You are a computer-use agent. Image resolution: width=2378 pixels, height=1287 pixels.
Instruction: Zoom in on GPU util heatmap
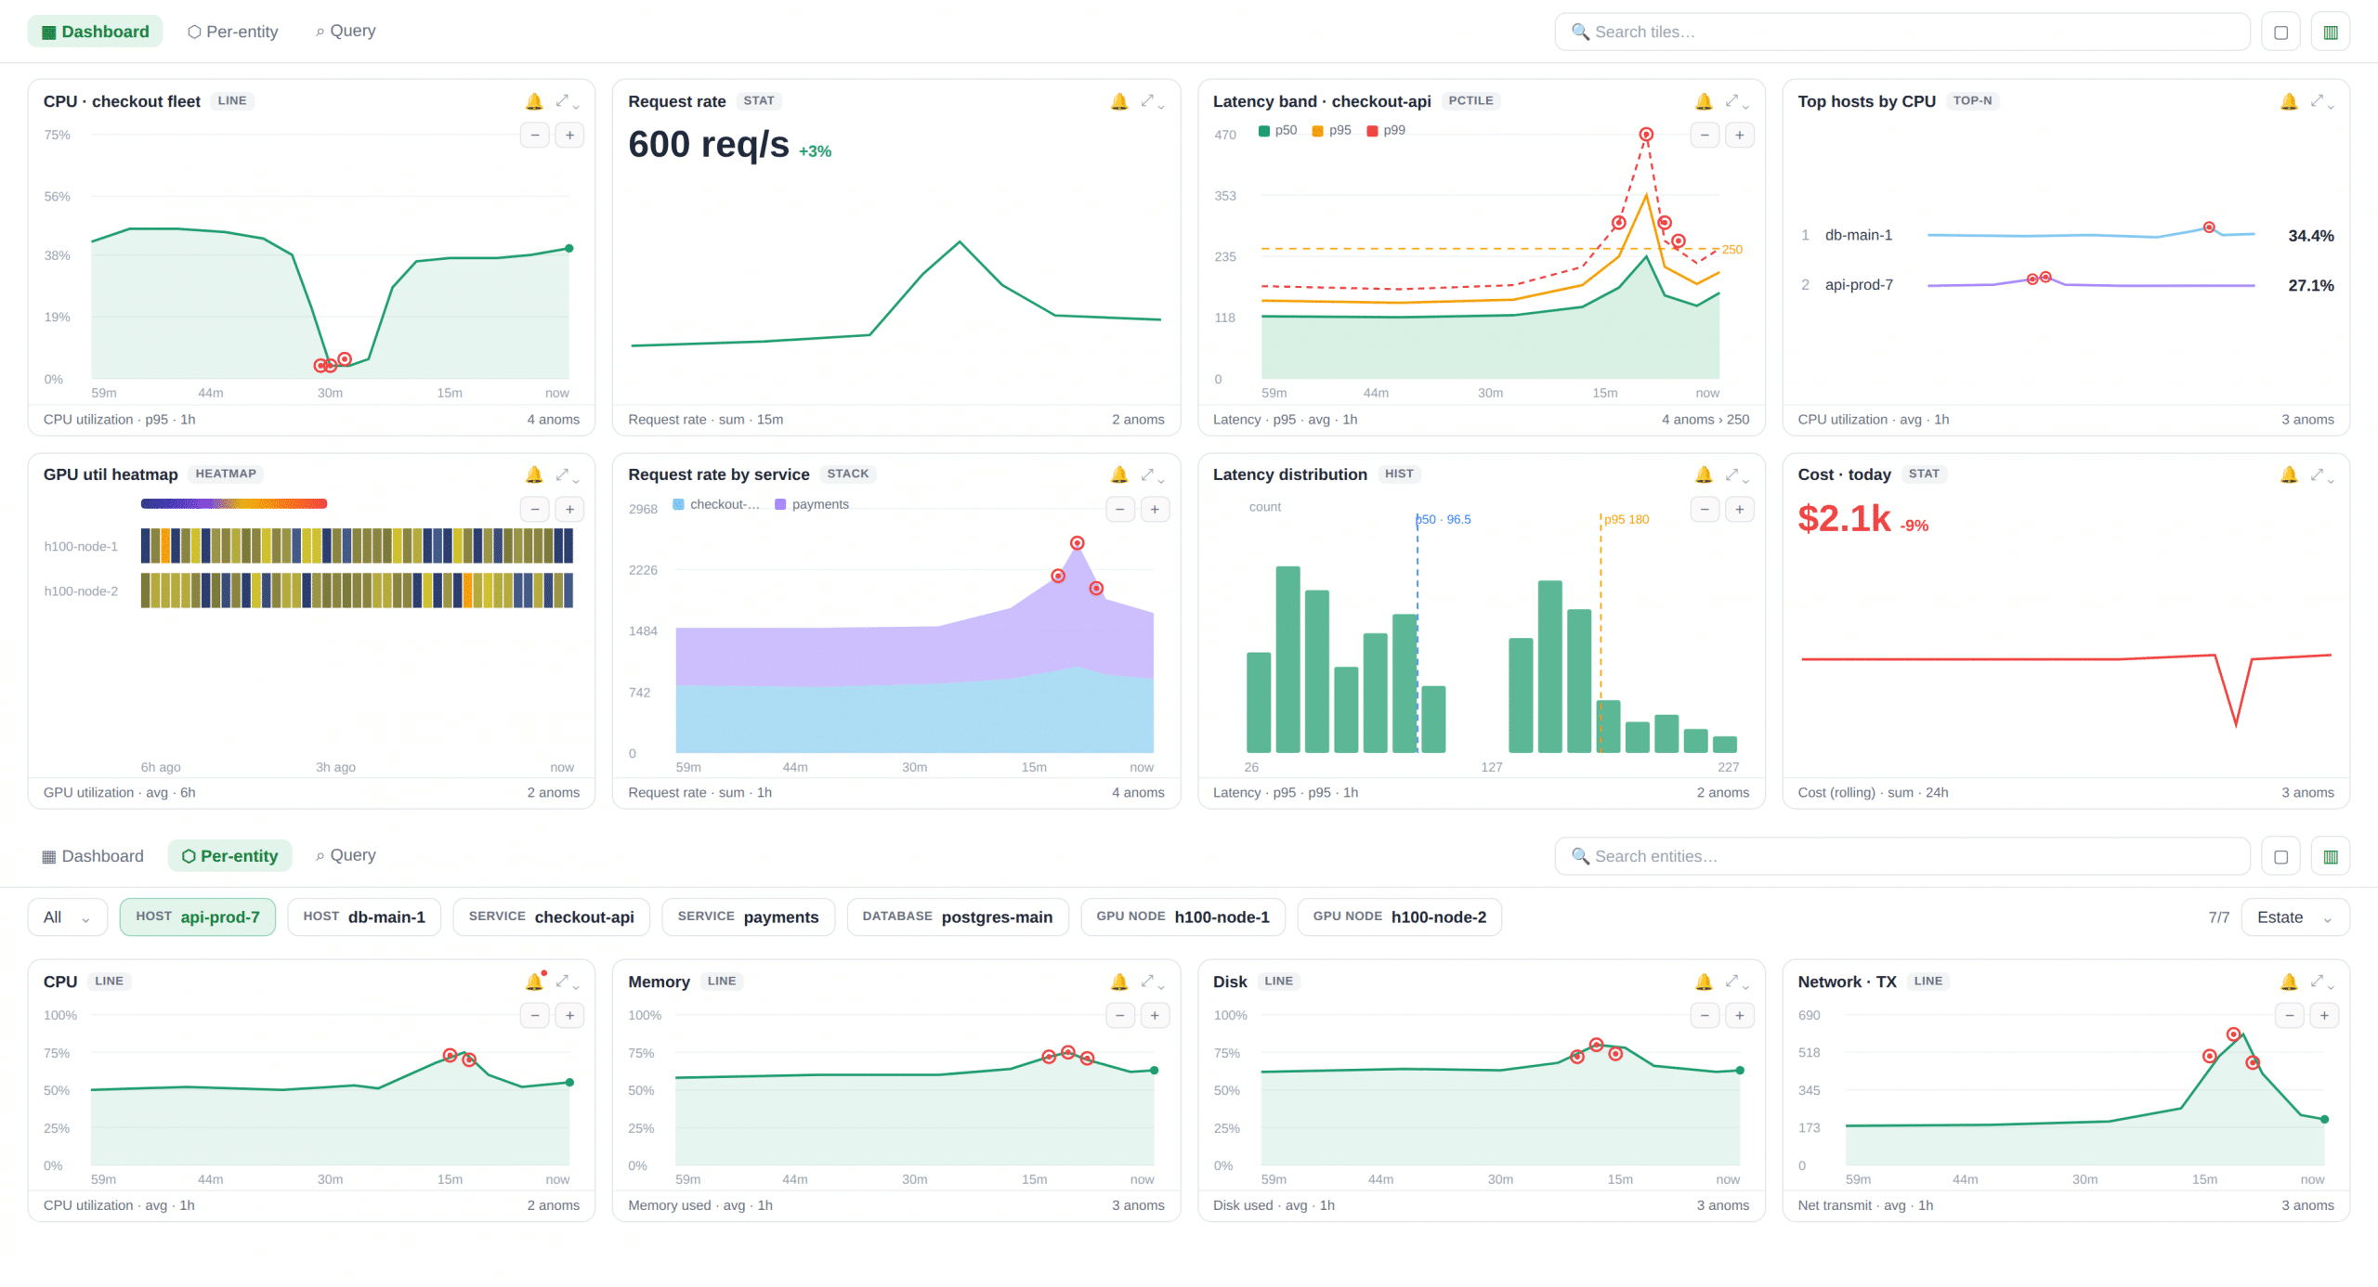click(x=569, y=509)
